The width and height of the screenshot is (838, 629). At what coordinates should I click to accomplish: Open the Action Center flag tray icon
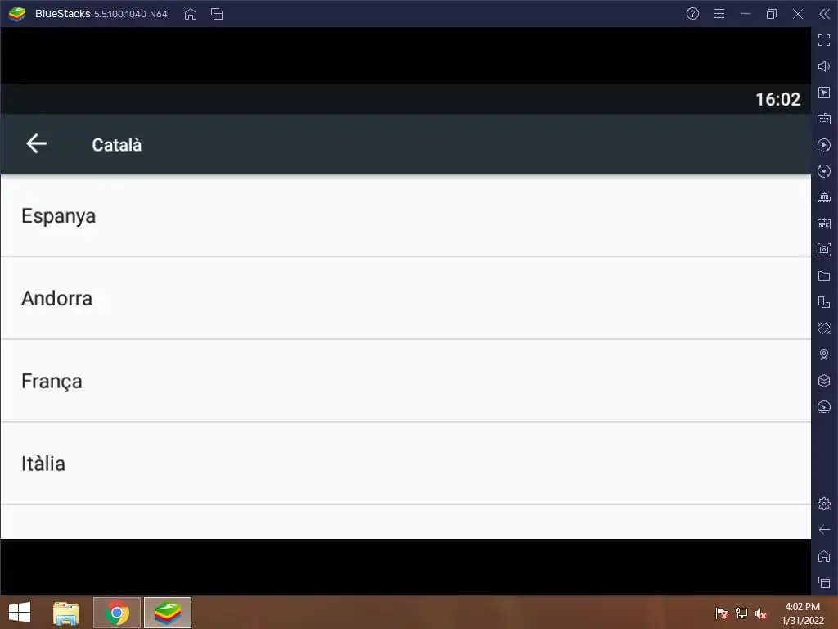click(x=722, y=613)
